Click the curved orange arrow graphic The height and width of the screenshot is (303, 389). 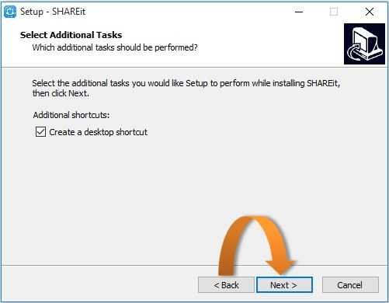(x=255, y=246)
